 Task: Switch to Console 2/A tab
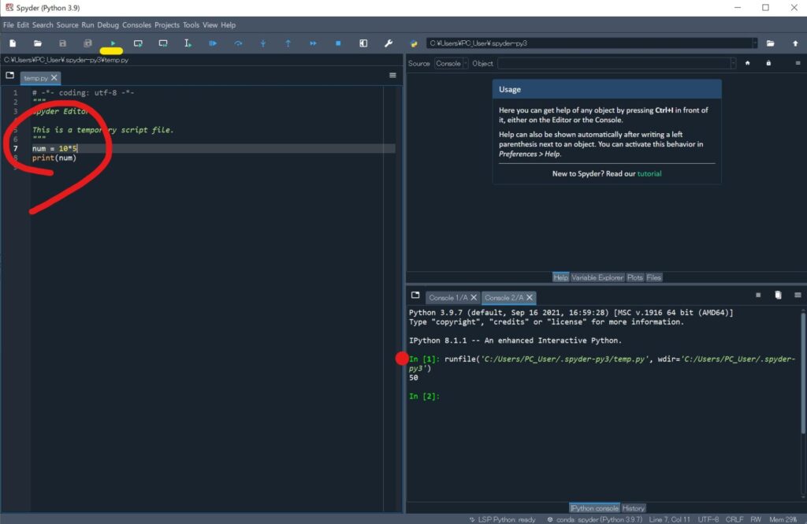click(x=504, y=298)
